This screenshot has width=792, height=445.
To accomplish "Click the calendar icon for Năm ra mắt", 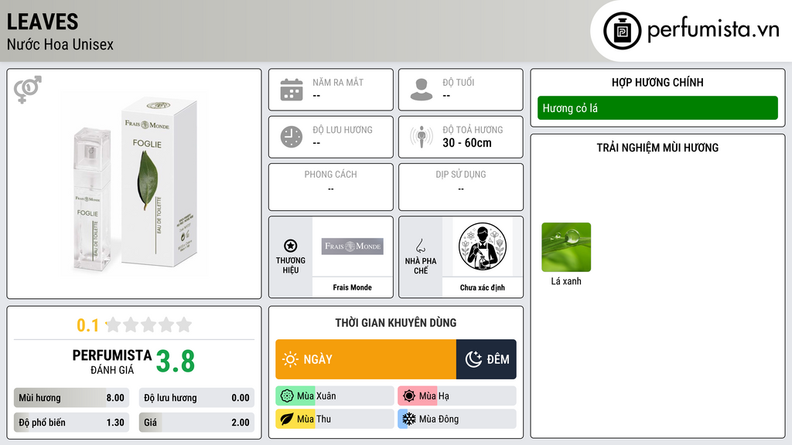I will pos(292,90).
